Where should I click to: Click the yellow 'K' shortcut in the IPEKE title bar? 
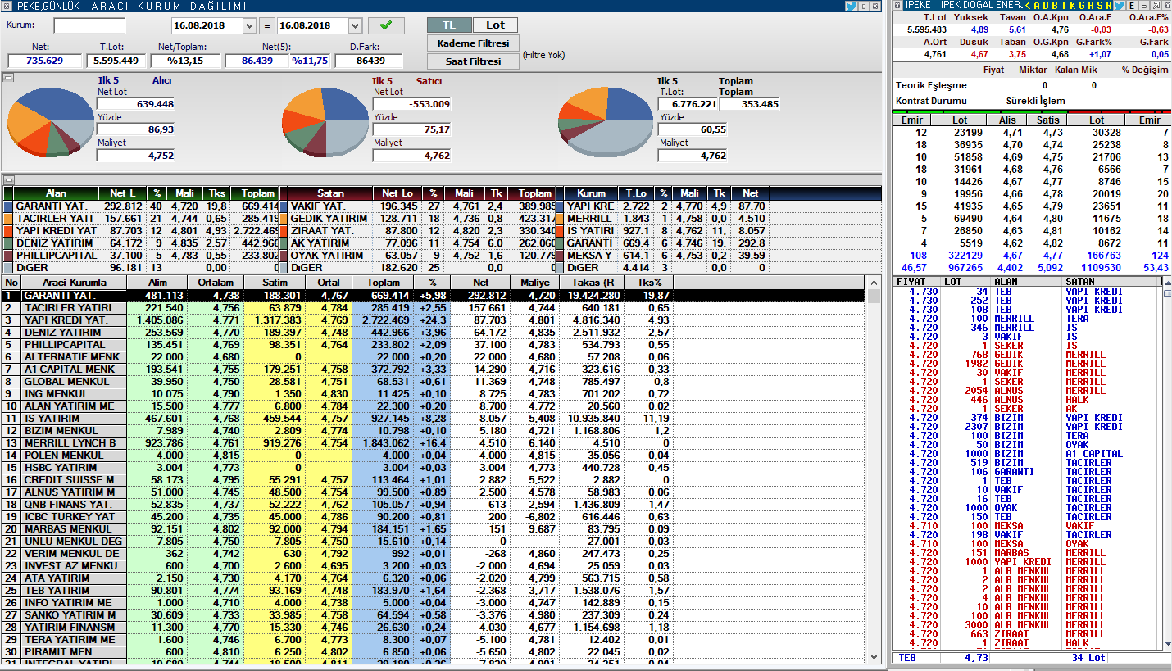pyautogui.click(x=1073, y=6)
